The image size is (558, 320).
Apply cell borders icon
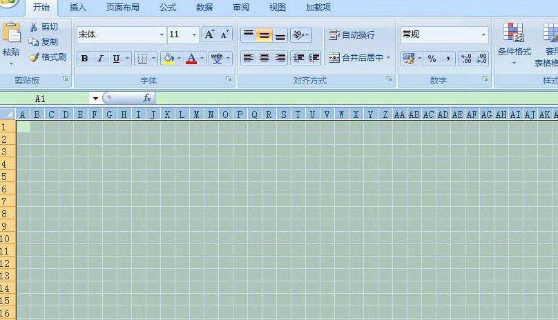[143, 59]
